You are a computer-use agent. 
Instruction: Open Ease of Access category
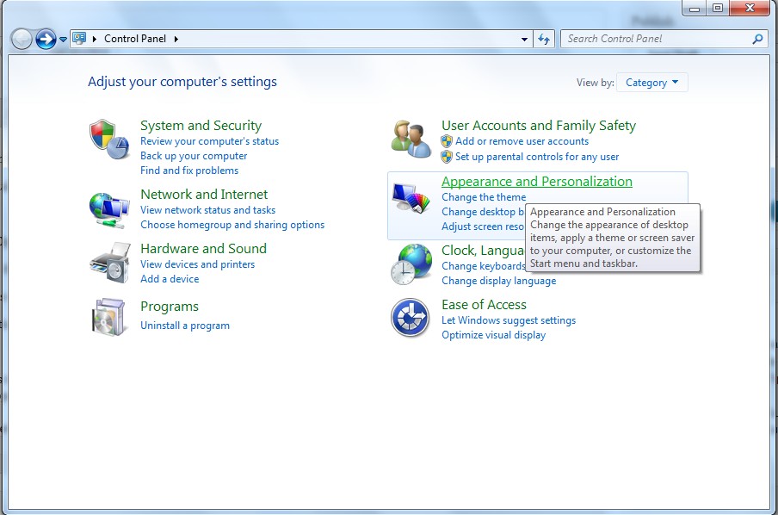point(484,304)
